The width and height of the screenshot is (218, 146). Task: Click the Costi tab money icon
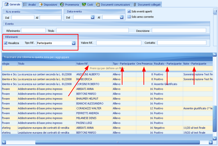[84, 5]
